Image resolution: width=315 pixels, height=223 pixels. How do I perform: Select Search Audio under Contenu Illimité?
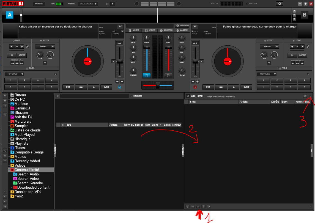tap(26, 174)
